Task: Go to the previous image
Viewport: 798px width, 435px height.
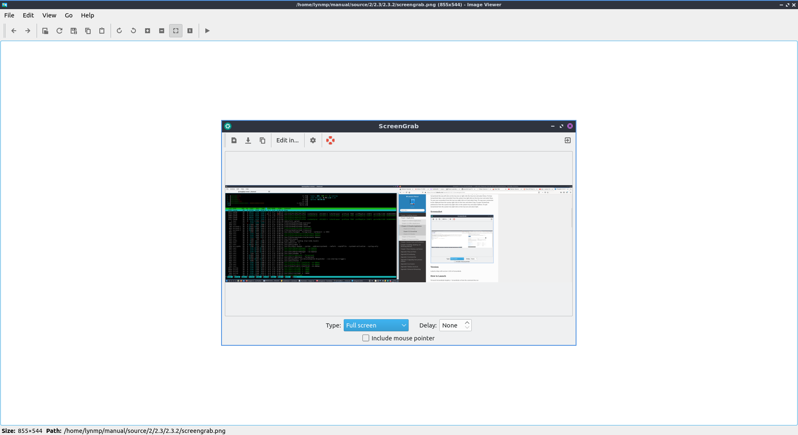Action: click(14, 31)
